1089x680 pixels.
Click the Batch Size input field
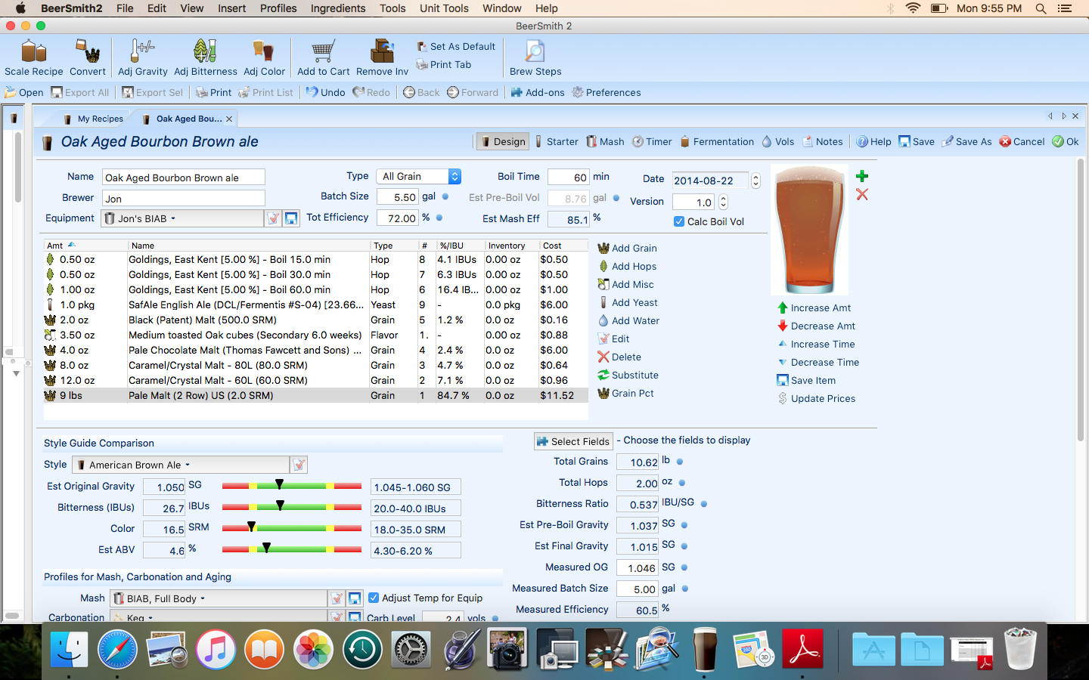pos(397,197)
